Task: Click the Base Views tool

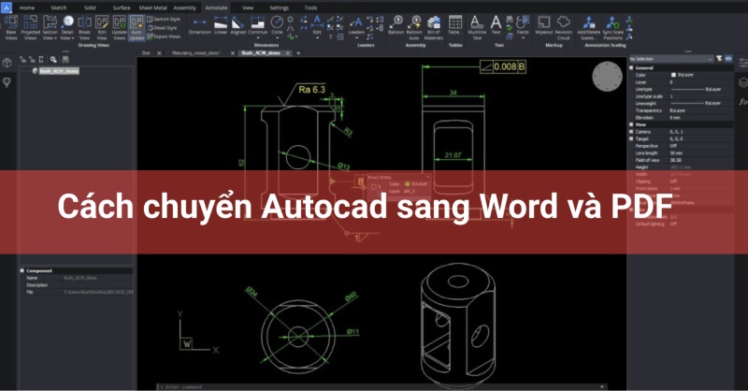Action: click(11, 28)
